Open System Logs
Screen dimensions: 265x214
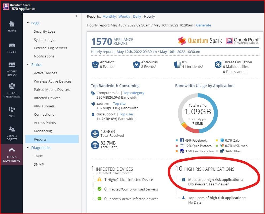(x=44, y=40)
